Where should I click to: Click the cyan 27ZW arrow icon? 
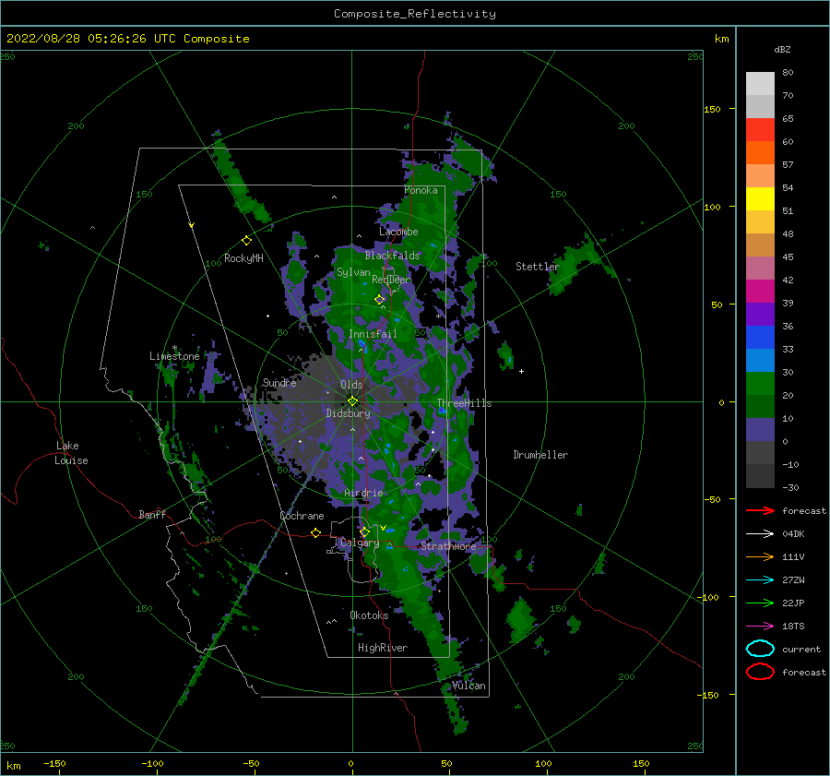coord(760,580)
